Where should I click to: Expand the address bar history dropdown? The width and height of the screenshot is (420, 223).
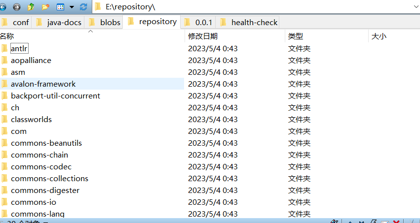click(x=415, y=7)
